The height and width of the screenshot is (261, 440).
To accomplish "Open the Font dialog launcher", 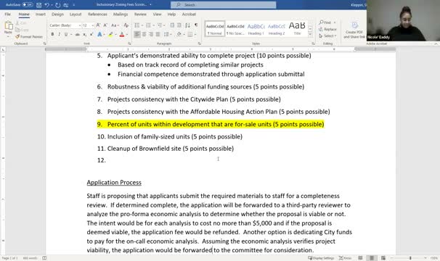I will click(129, 43).
